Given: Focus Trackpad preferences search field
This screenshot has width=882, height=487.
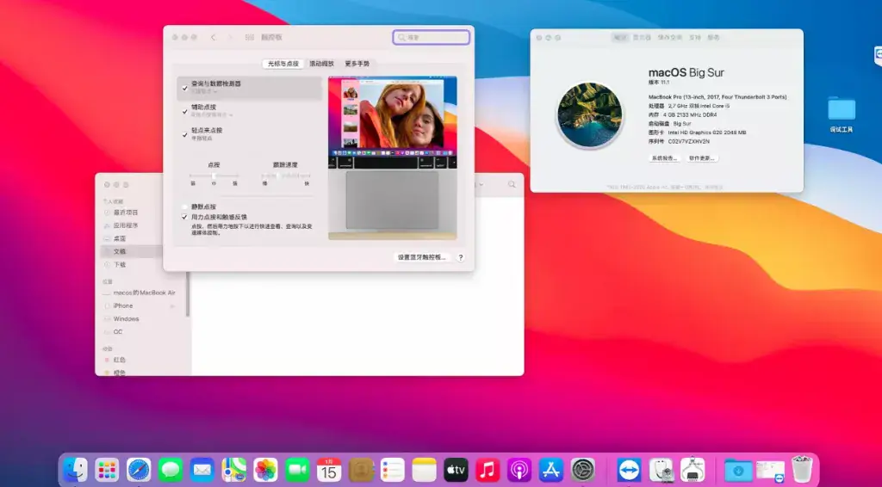Looking at the screenshot, I should [432, 37].
